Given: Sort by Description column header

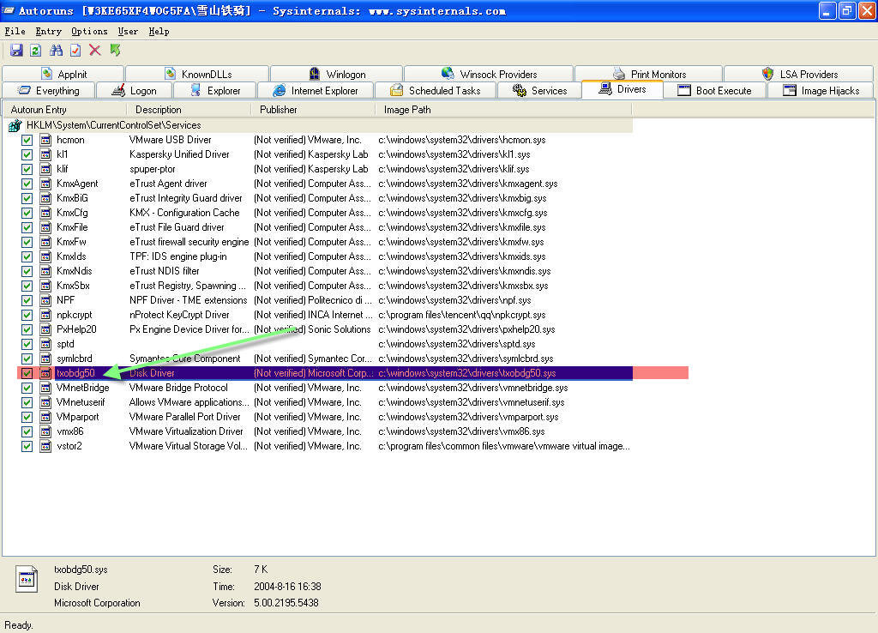Looking at the screenshot, I should click(189, 110).
